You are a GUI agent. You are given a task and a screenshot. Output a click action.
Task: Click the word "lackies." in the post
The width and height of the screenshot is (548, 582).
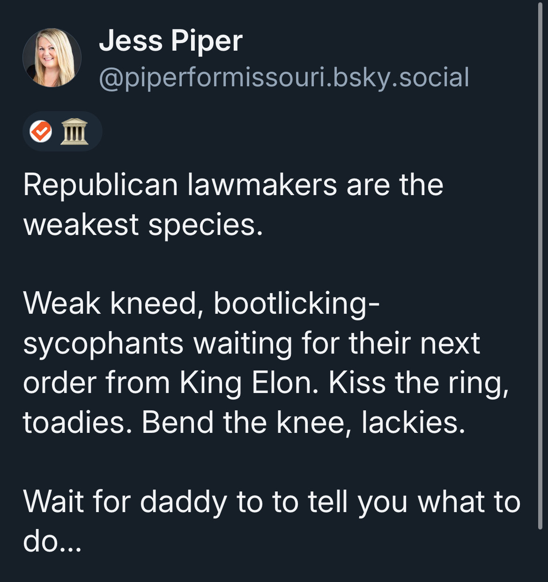[x=413, y=423]
